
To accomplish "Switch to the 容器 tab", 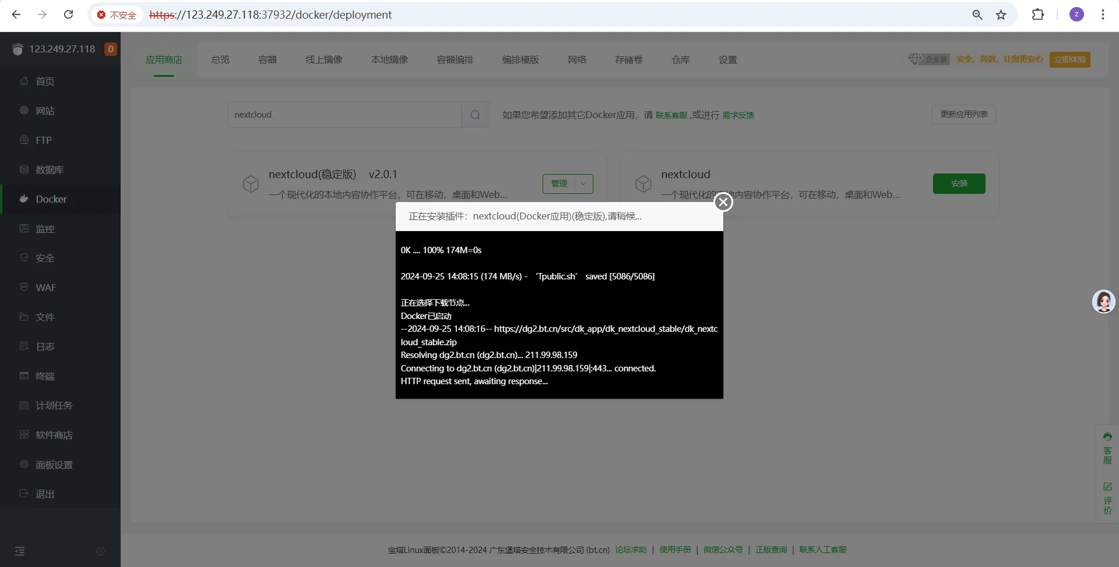I will pyautogui.click(x=268, y=59).
